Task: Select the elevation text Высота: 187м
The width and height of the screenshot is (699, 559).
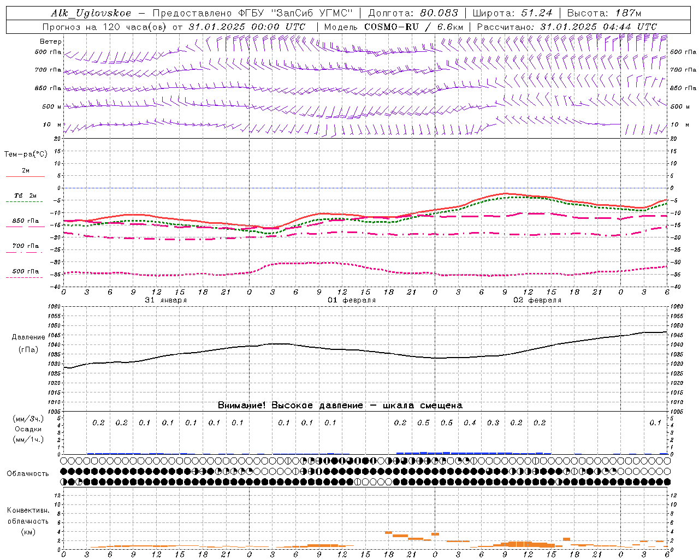Action: [x=604, y=13]
